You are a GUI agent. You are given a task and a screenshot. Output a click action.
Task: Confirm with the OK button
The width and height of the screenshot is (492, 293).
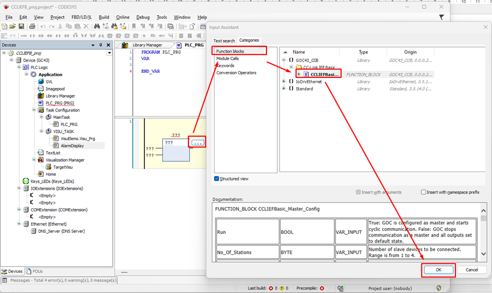click(x=438, y=270)
